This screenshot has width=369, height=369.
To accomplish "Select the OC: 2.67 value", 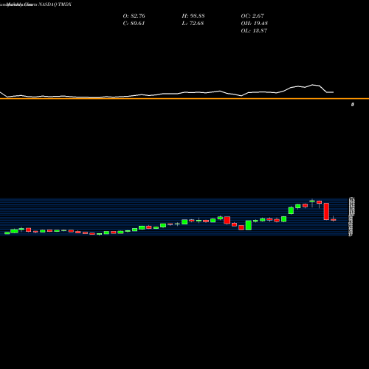I will [252, 15].
